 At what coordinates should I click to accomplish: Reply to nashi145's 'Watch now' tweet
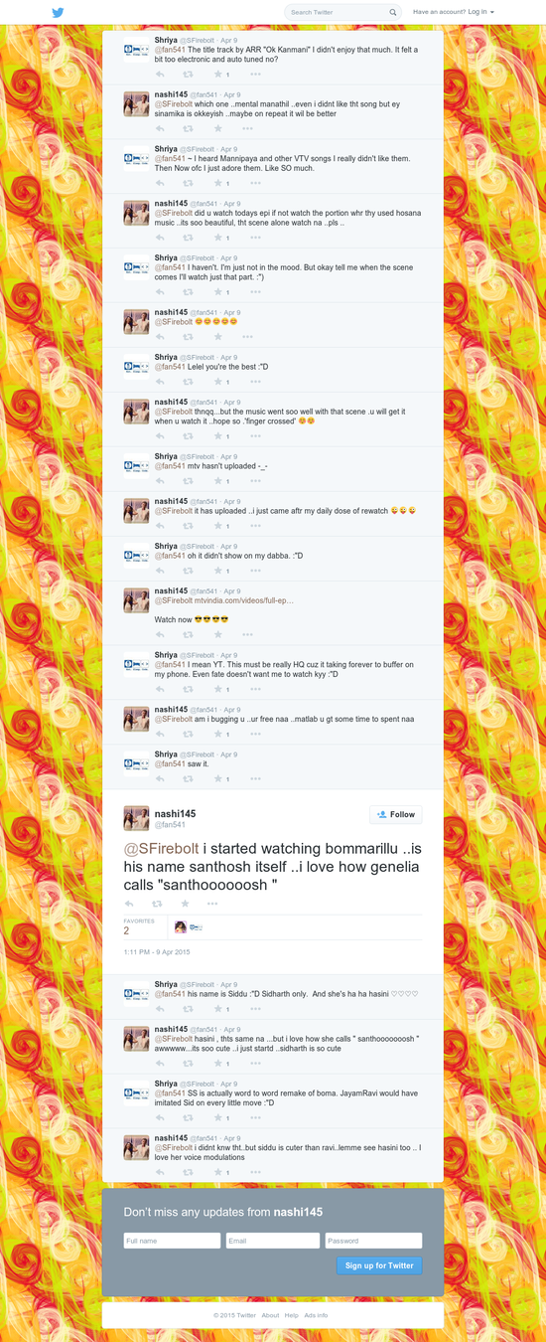(160, 635)
